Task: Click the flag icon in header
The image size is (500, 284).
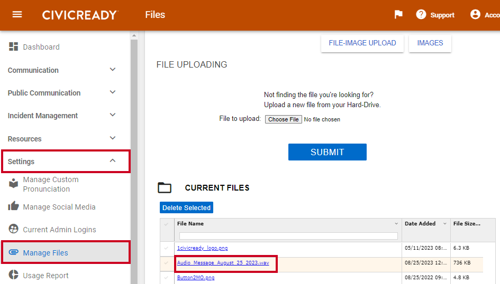Action: tap(398, 15)
